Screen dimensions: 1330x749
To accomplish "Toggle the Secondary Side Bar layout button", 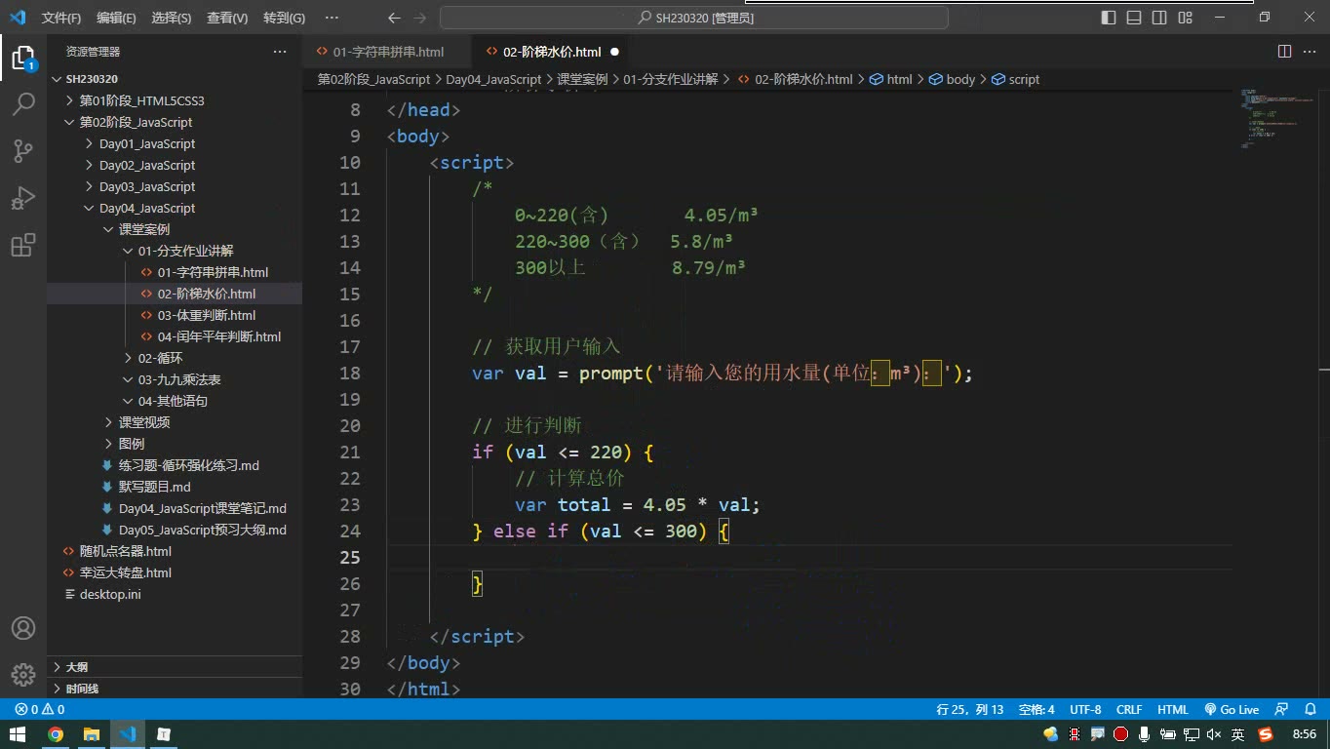I will coord(1159,18).
